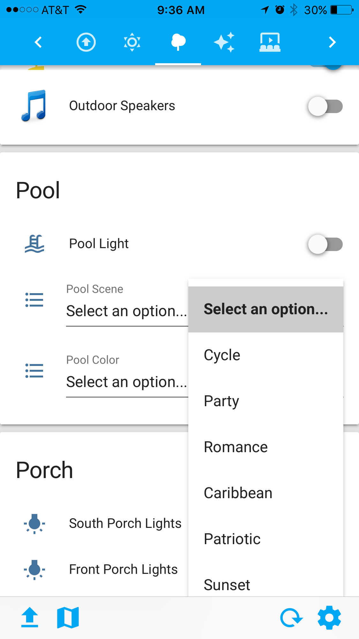Switch to the tree outdoor tab
The width and height of the screenshot is (359, 639).
[x=178, y=42]
